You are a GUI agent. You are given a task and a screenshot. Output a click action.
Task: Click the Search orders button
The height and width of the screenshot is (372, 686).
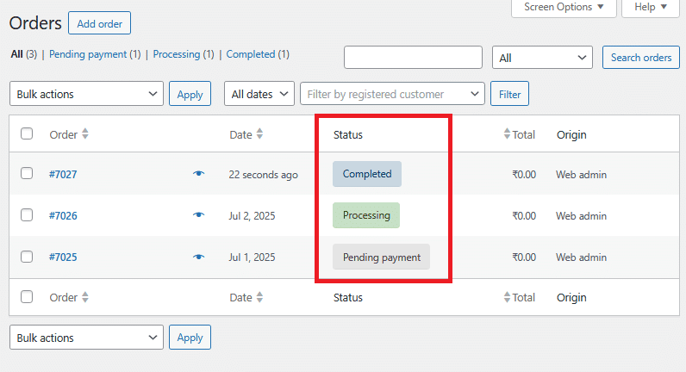tap(640, 58)
